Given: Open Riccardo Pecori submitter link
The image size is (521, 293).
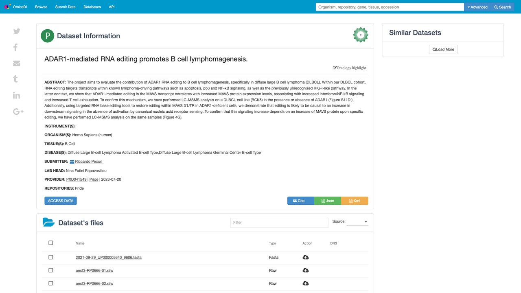Looking at the screenshot, I should (x=89, y=162).
